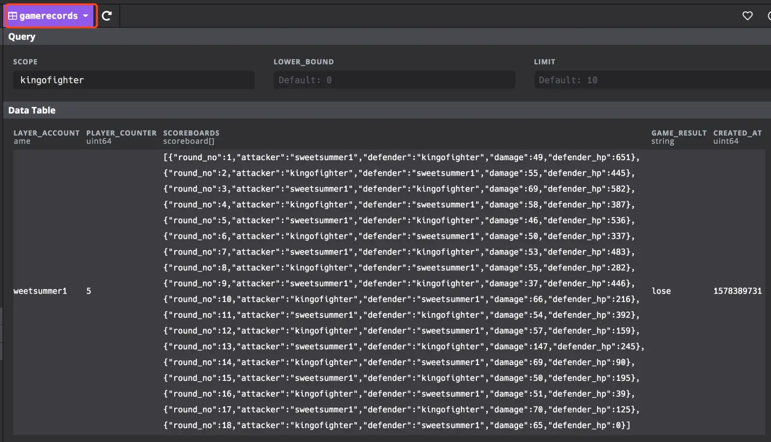The width and height of the screenshot is (771, 442).
Task: Click the SCOREBOARDS column header
Action: pyautogui.click(x=191, y=133)
